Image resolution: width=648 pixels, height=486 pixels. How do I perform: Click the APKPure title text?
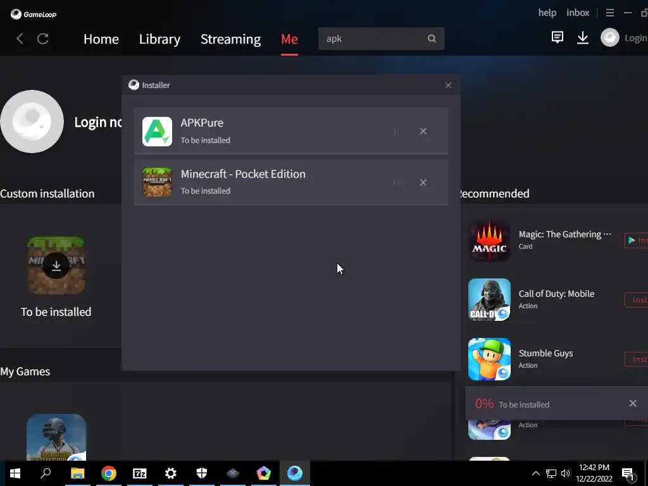tap(202, 123)
